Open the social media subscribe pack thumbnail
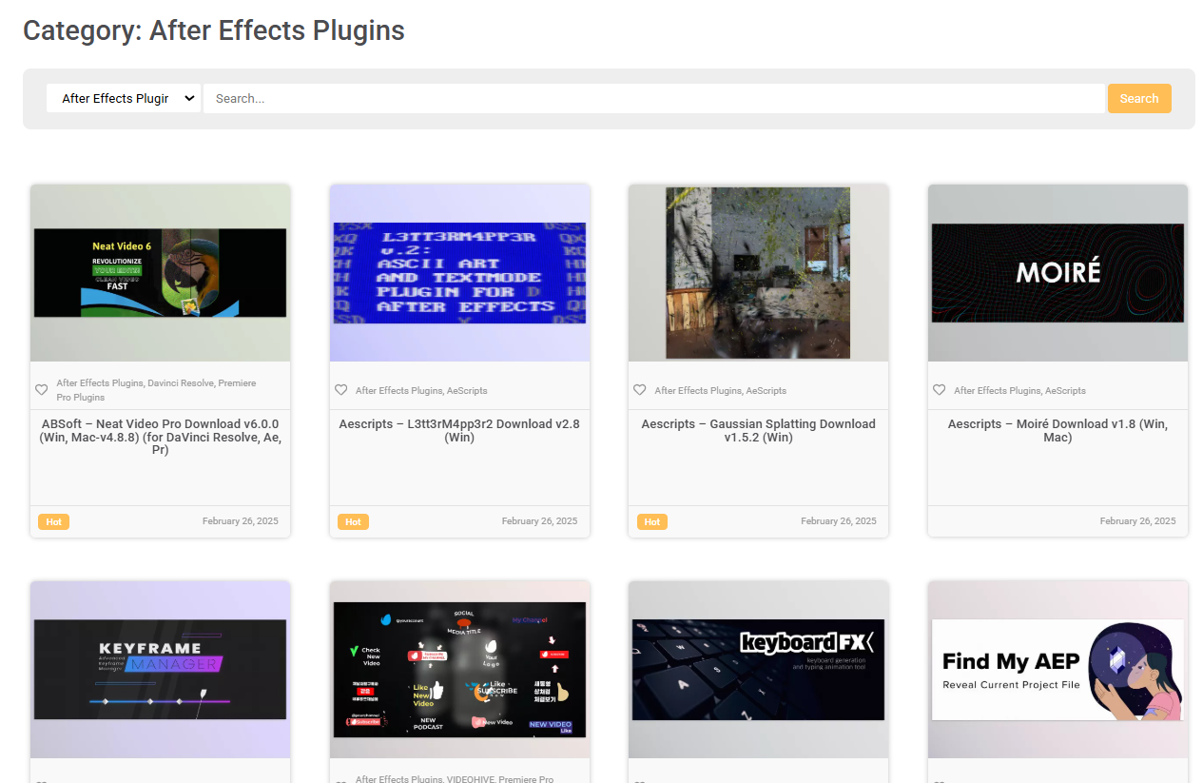Screen dimensions: 1203x783 click(x=459, y=670)
